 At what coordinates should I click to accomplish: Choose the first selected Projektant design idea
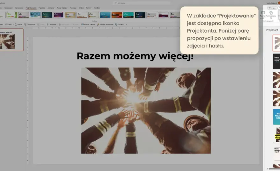[276, 43]
